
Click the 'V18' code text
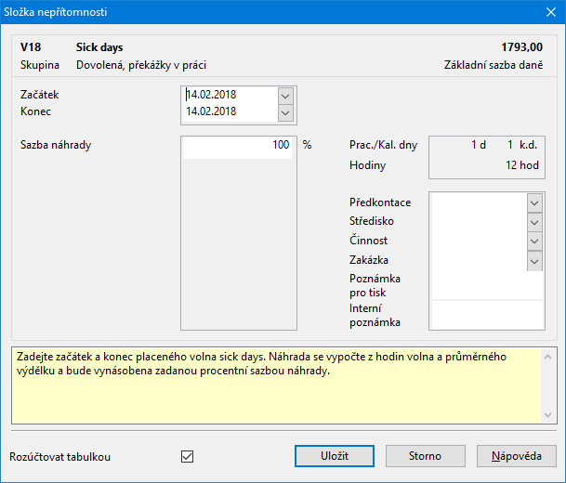[x=31, y=47]
